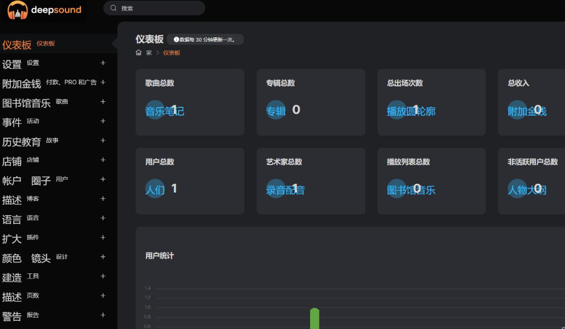Expand the 页数 pages plus icon

[x=102, y=296]
